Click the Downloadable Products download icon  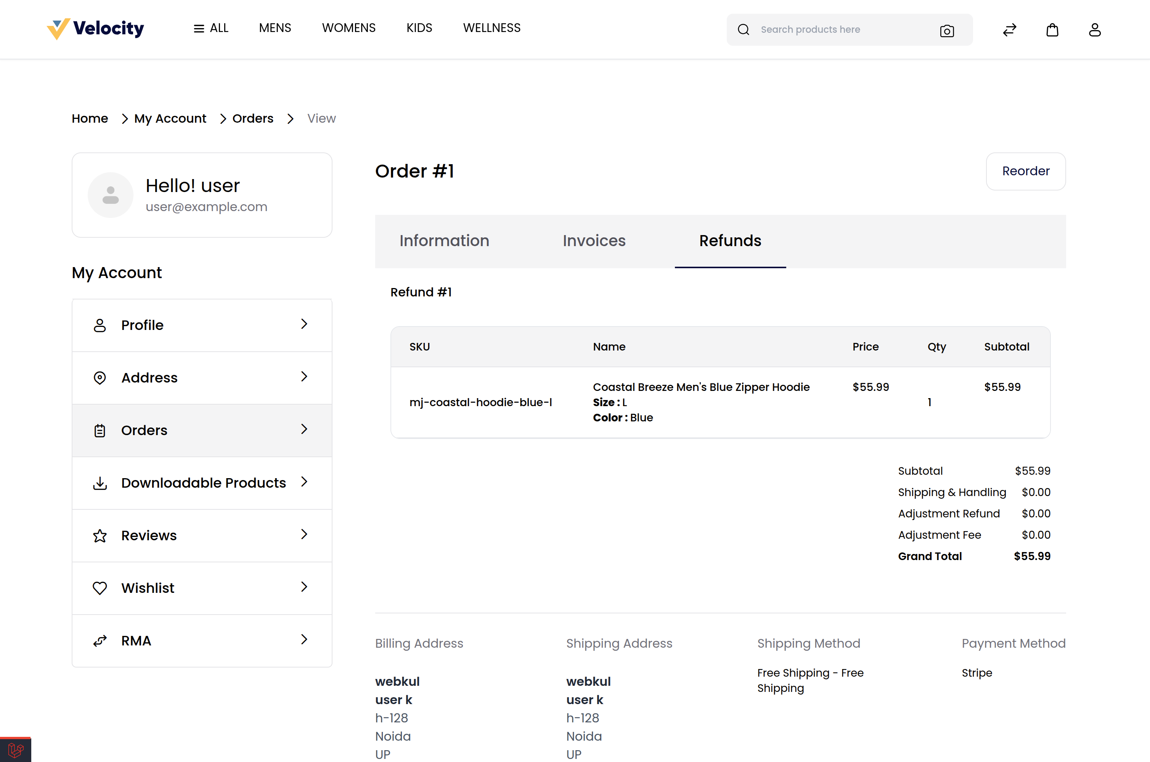pyautogui.click(x=100, y=483)
